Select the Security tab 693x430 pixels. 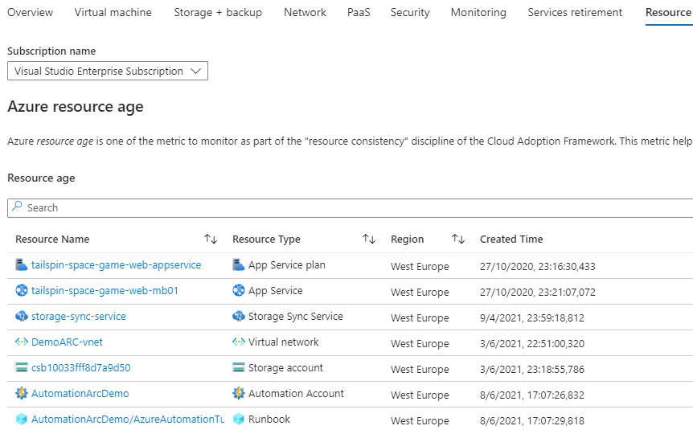tap(410, 12)
